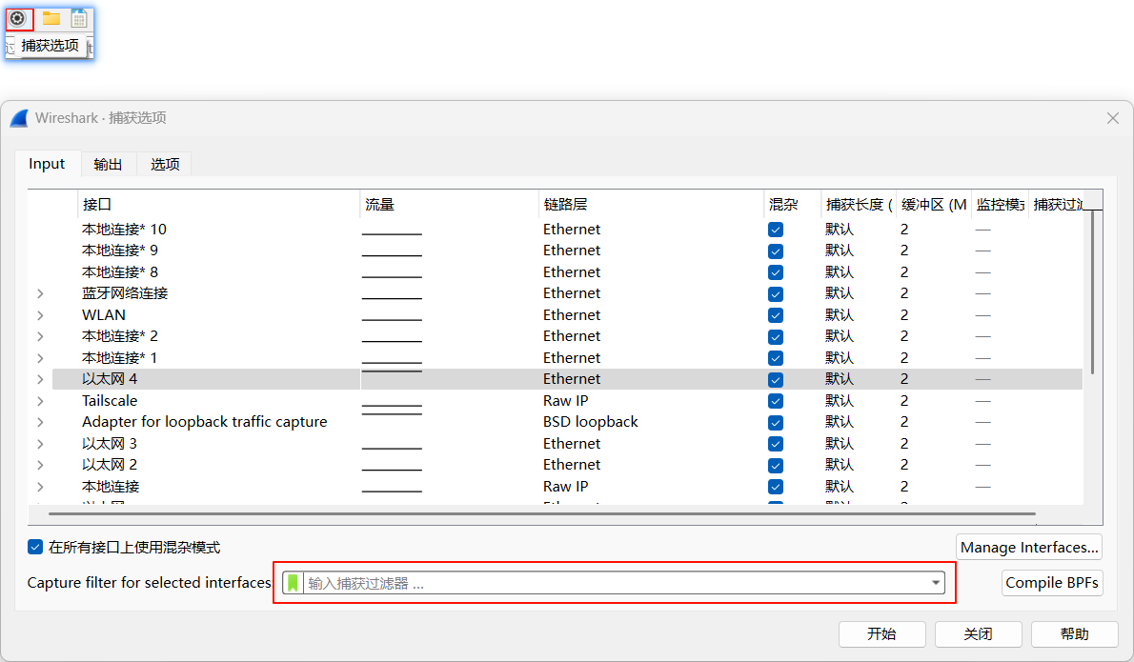Expand the 以太网 3 interface details

(40, 444)
